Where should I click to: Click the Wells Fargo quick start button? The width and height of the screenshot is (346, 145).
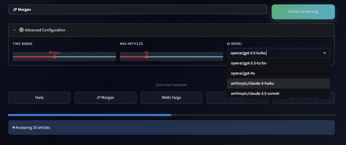pos(171,97)
